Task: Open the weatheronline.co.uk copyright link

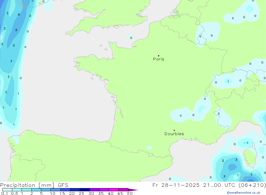Action: 243,193
